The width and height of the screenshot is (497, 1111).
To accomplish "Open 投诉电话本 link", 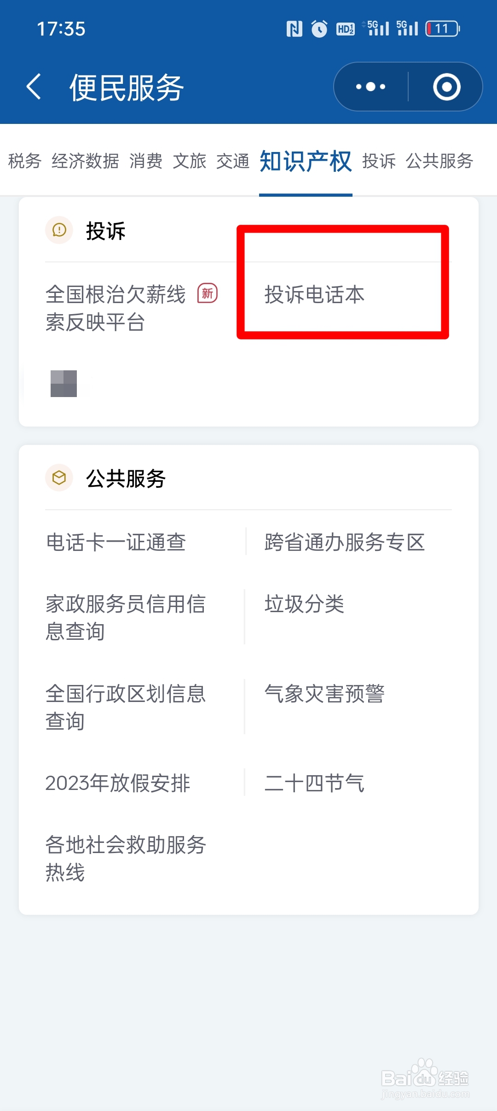I will coord(315,295).
